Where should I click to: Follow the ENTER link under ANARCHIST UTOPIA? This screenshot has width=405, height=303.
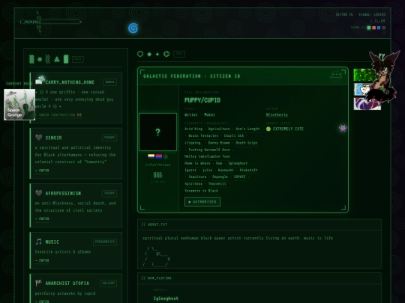click(42, 302)
